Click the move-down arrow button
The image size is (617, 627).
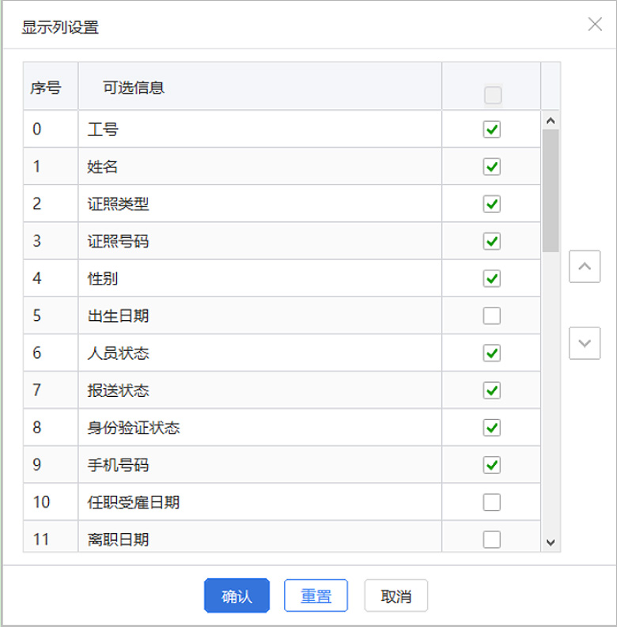point(585,343)
